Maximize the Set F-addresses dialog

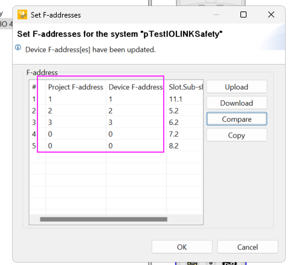pyautogui.click(x=243, y=14)
